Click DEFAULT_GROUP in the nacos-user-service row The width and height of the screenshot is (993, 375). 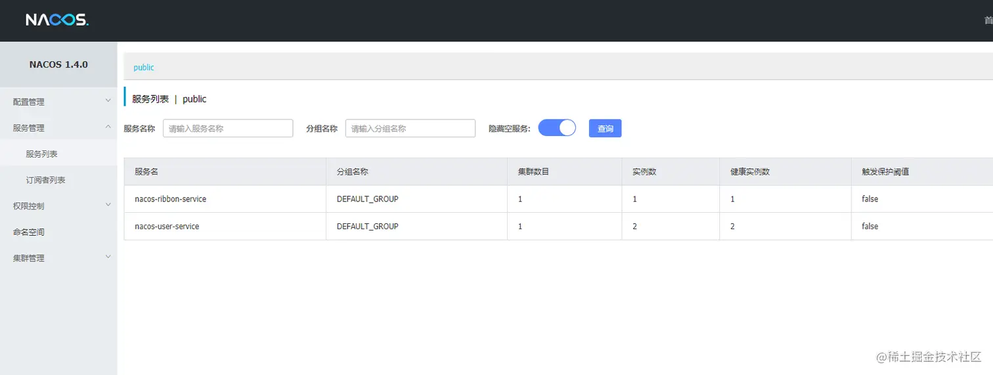pos(368,226)
